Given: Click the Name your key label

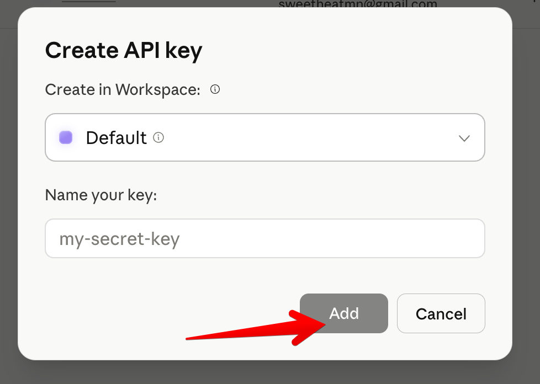Looking at the screenshot, I should [101, 195].
